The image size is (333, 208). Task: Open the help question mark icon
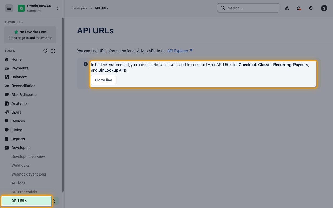(x=311, y=8)
